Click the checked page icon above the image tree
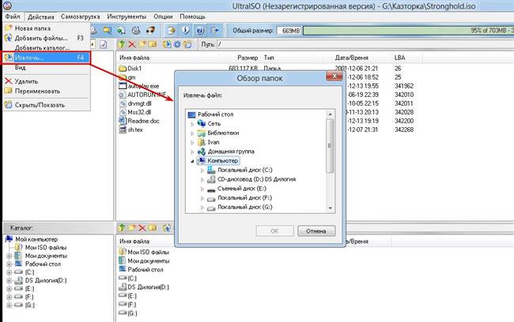The width and height of the screenshot is (514, 322). click(104, 44)
